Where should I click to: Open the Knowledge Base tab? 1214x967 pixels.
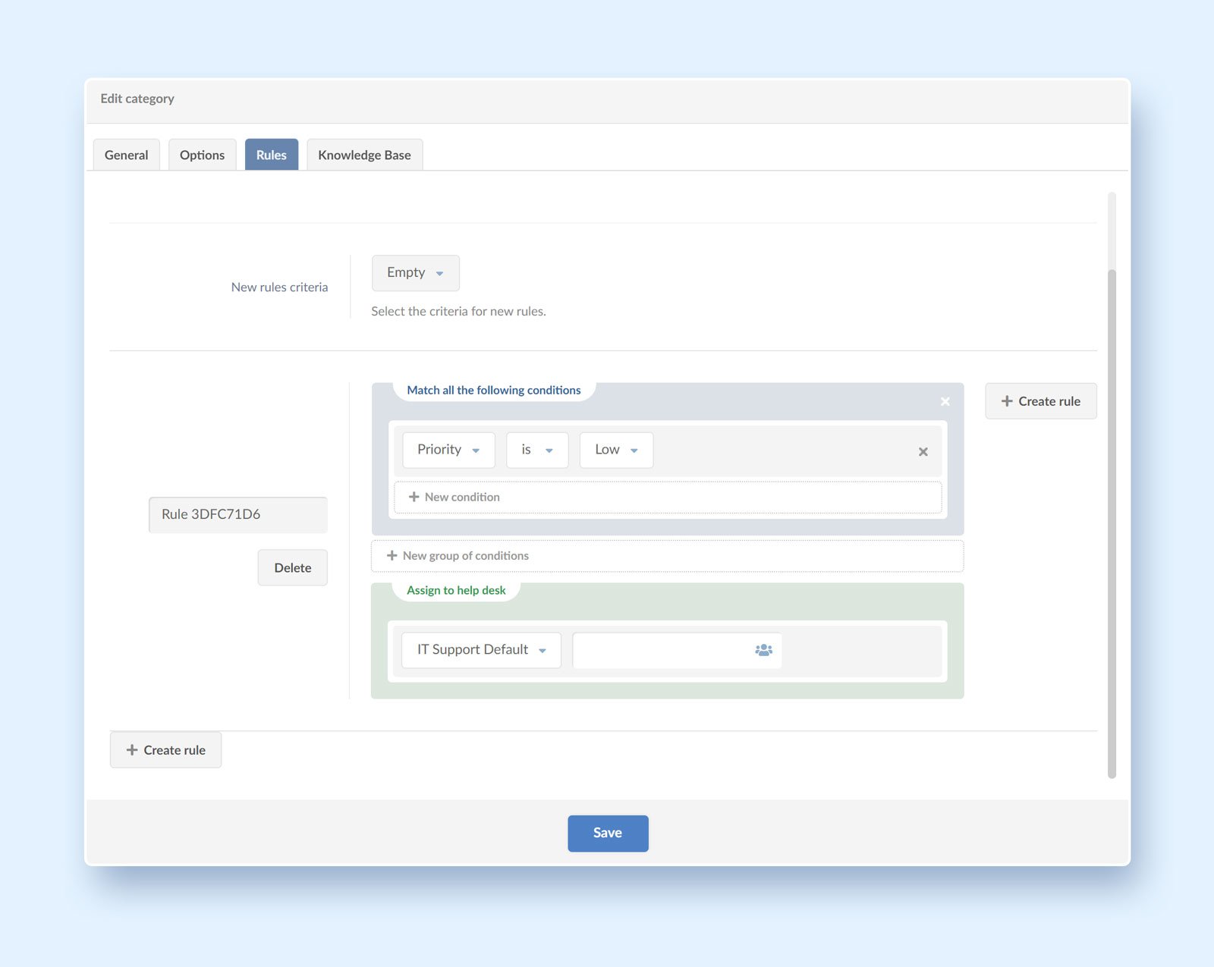coord(364,154)
